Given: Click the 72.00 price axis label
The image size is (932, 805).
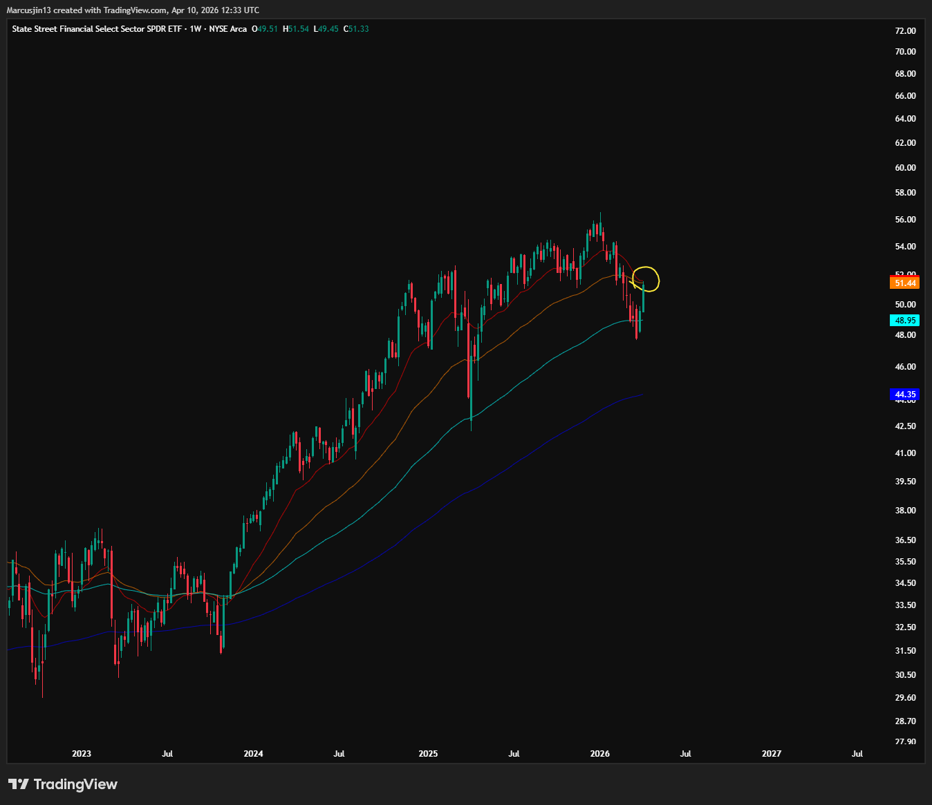Looking at the screenshot, I should coord(905,31).
